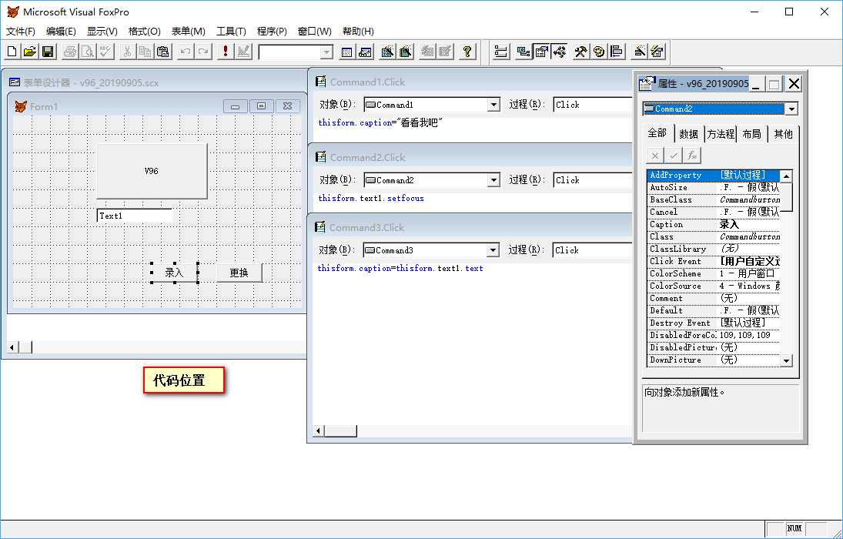Screen dimensions: 843x539
Task: Switch to the 其他 tab in the Properties window
Action: [x=783, y=134]
